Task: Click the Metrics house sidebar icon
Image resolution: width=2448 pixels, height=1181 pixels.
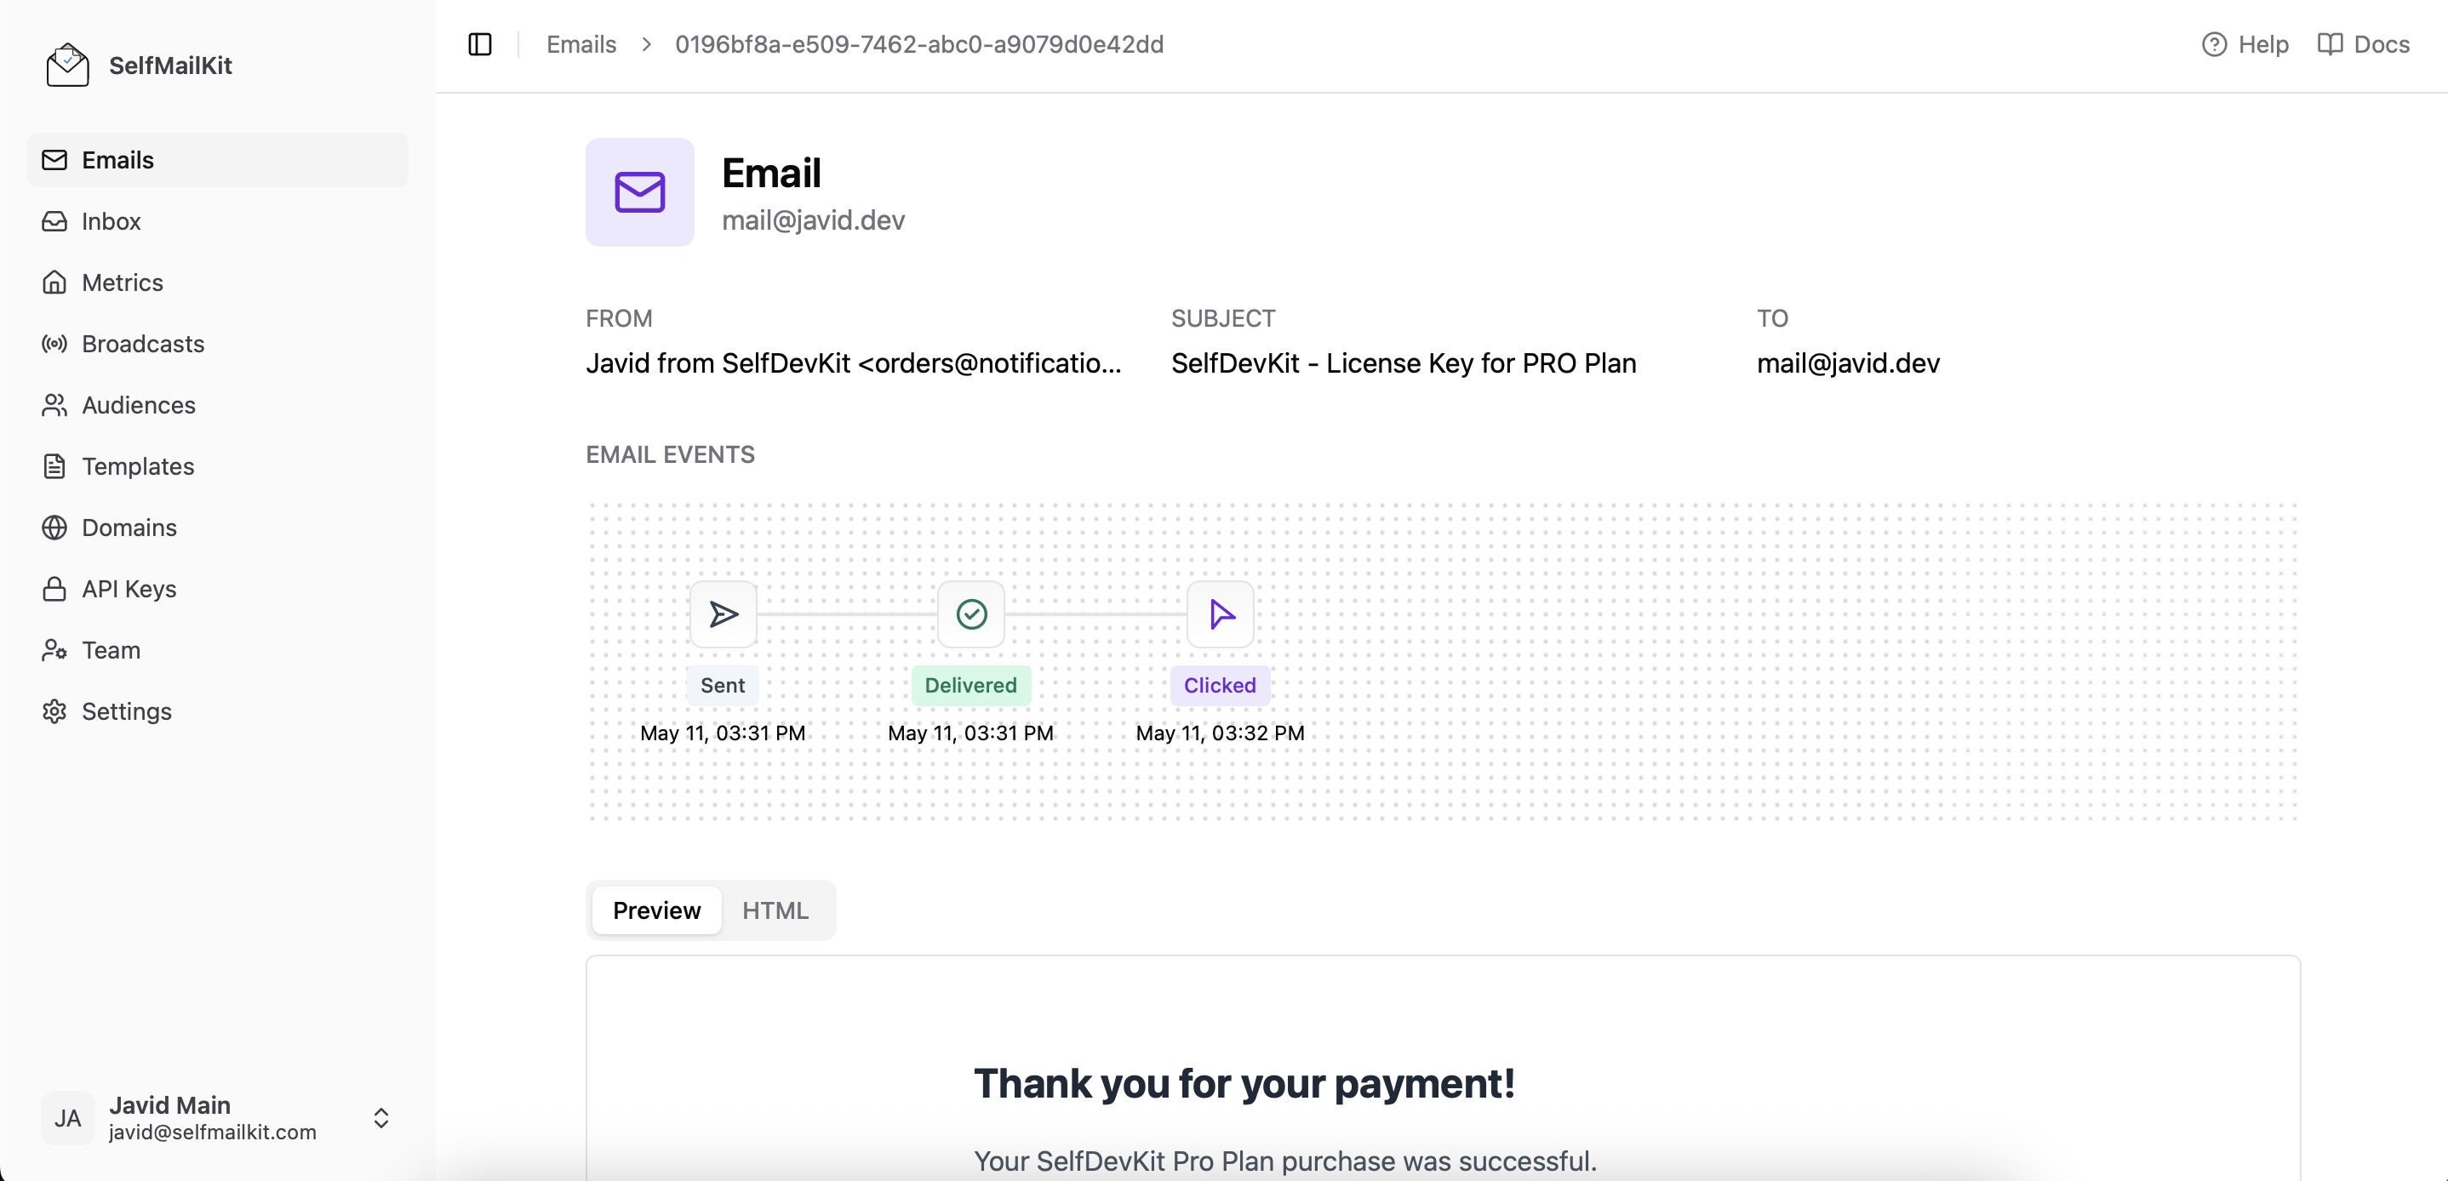Action: (54, 282)
